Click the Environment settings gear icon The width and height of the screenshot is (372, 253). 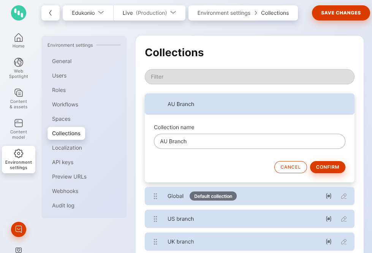(x=18, y=153)
